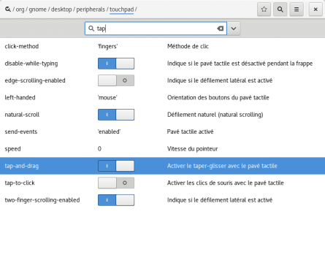
Task: Focus the search field containing 'tap'
Action: (x=156, y=28)
